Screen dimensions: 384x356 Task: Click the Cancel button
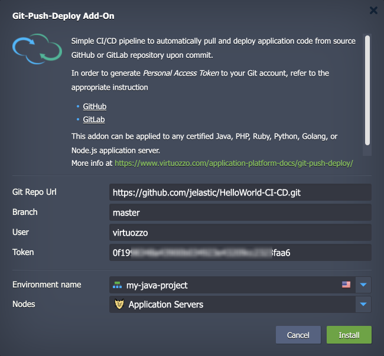click(x=298, y=335)
